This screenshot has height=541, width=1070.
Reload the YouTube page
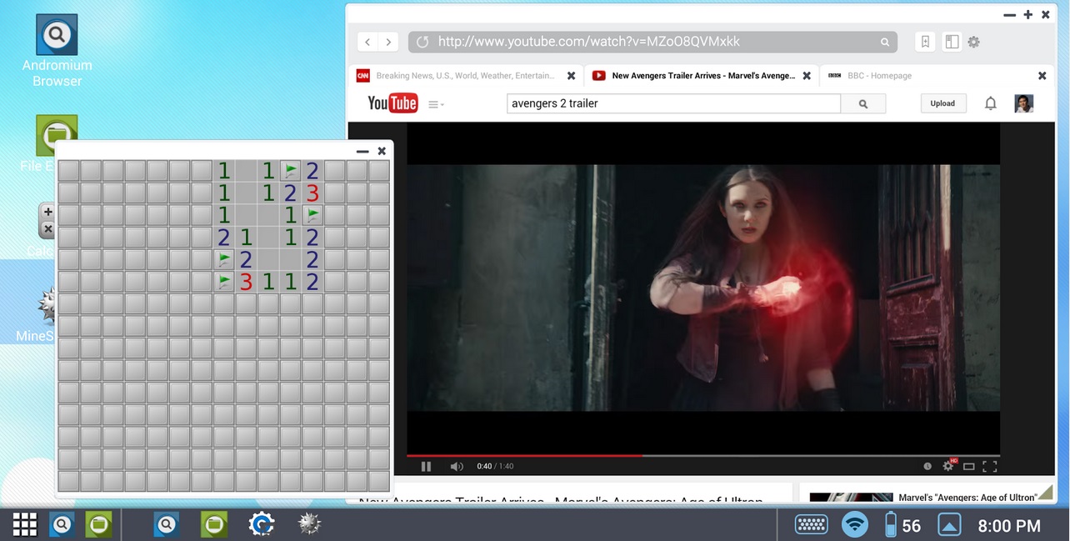coord(422,42)
